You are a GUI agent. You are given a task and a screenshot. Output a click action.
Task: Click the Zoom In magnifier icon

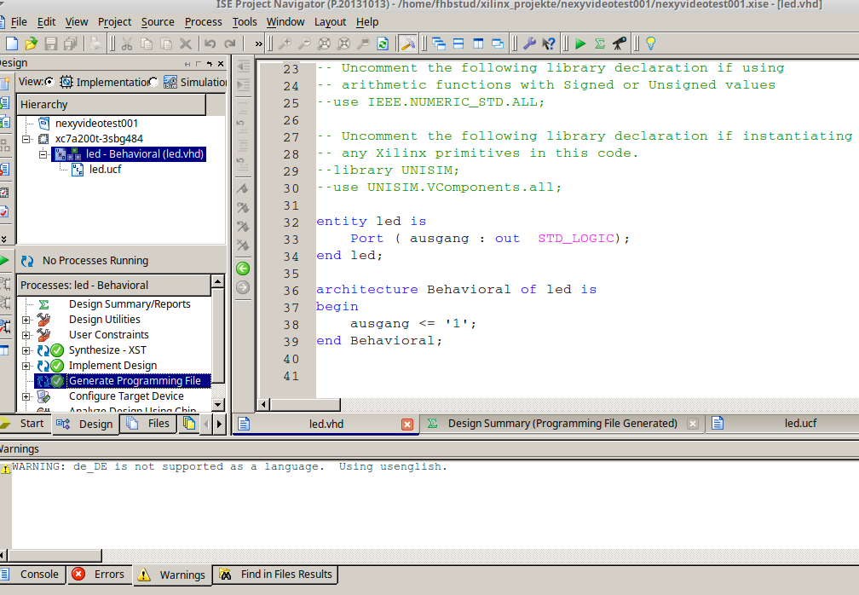285,43
